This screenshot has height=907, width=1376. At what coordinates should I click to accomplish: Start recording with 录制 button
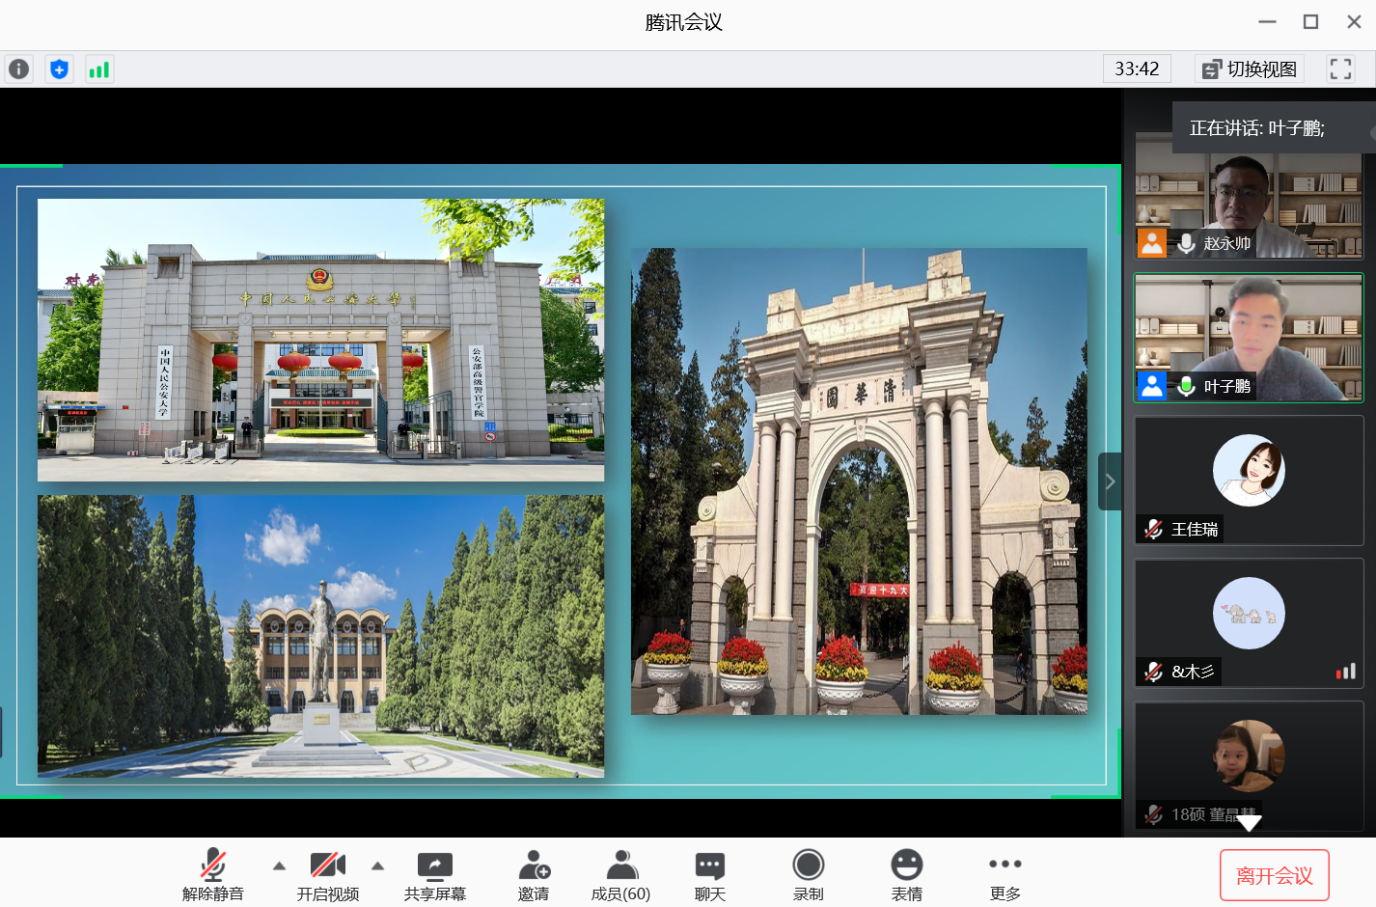[808, 876]
